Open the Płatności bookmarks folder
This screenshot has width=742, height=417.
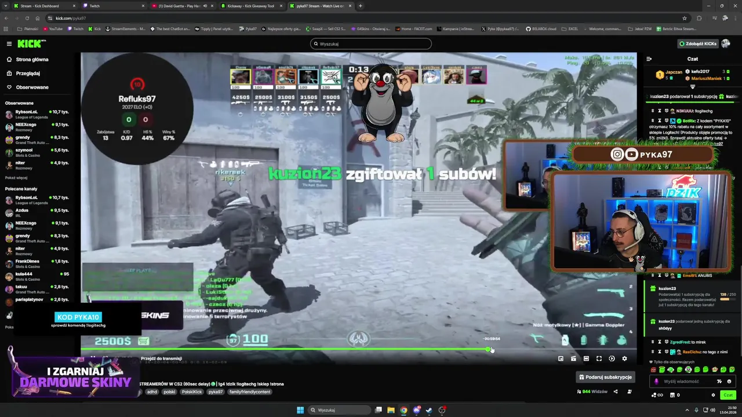coord(28,28)
